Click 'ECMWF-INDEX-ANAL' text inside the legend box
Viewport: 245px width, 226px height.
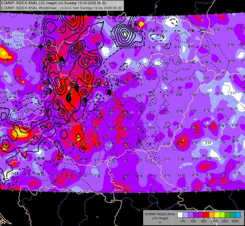click(160, 214)
